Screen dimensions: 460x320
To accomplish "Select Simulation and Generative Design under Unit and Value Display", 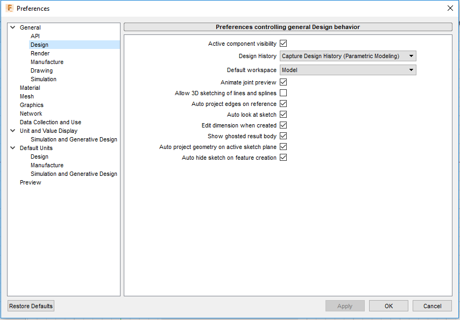I will 74,139.
